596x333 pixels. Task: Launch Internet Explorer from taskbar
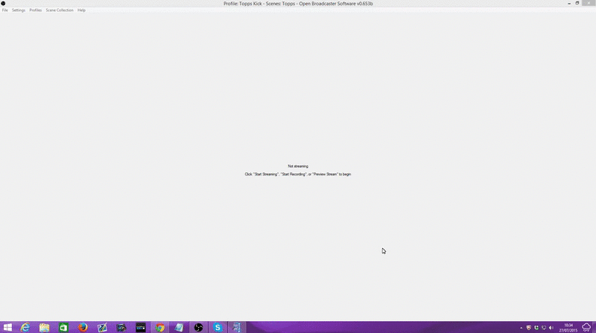click(x=25, y=327)
